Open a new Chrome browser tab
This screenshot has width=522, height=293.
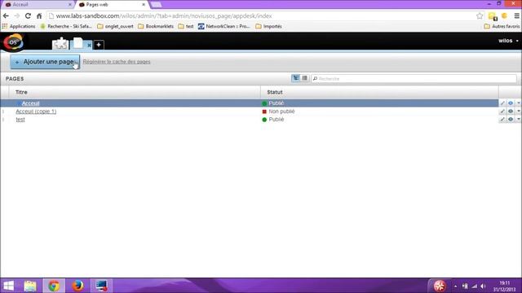(x=156, y=5)
